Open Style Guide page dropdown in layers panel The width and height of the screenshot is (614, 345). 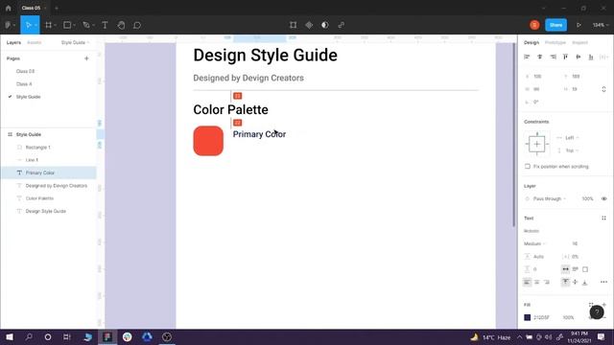click(75, 42)
